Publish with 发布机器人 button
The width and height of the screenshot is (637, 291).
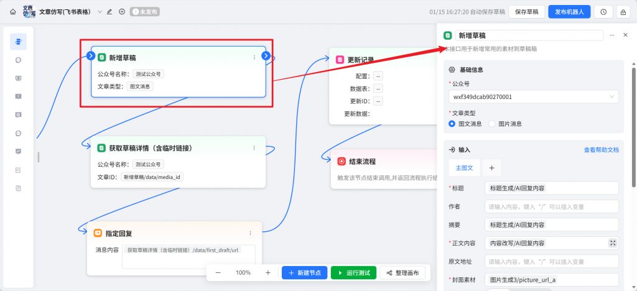coord(569,12)
